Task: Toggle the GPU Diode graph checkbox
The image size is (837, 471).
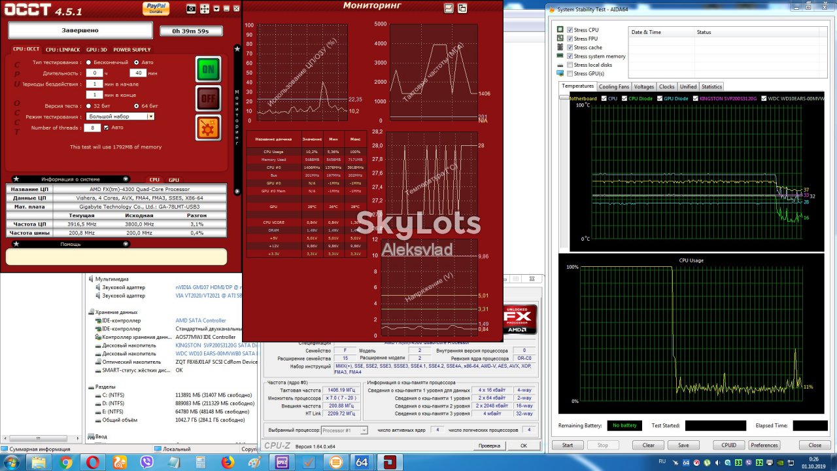Action: (659, 98)
